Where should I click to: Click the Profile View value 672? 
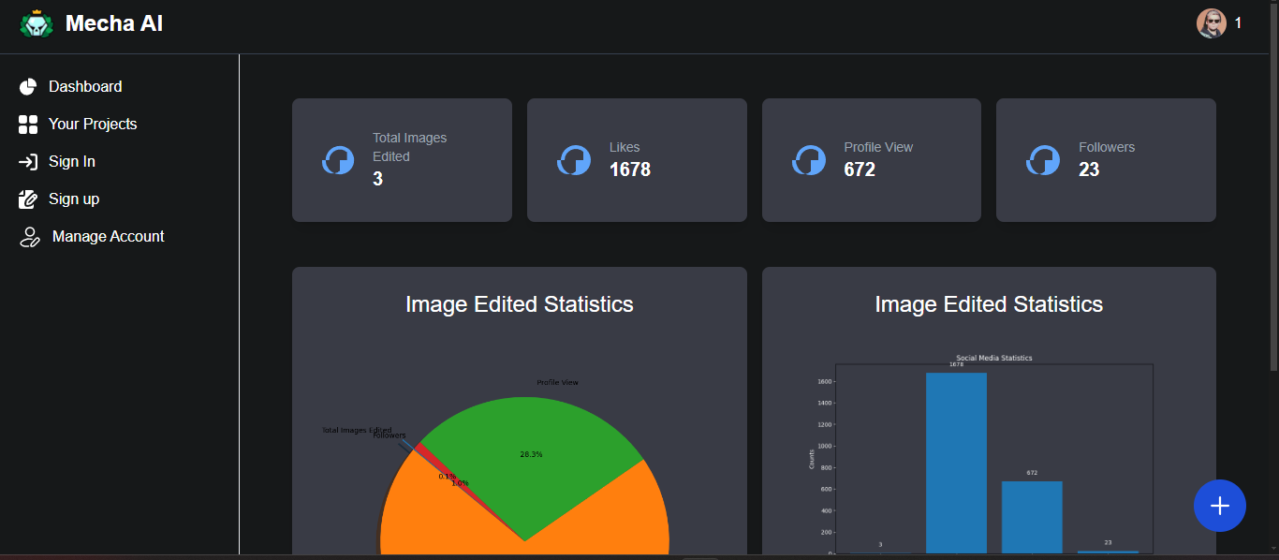point(860,169)
